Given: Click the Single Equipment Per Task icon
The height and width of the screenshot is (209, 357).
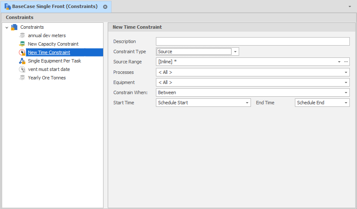Looking at the screenshot, I should (x=22, y=61).
